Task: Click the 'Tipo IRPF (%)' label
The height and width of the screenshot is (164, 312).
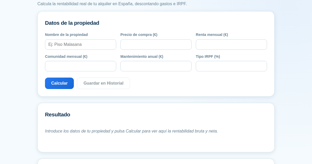Action: coord(208,56)
